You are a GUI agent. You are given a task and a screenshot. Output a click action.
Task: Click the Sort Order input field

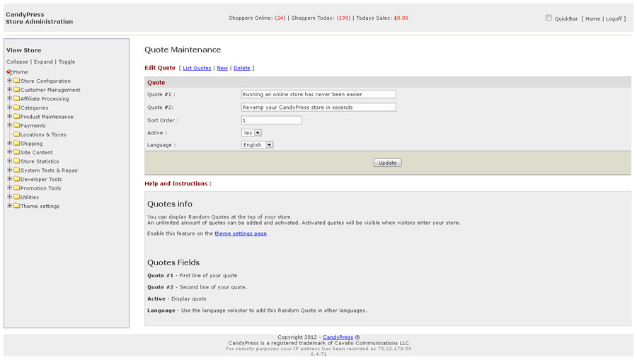pos(271,120)
